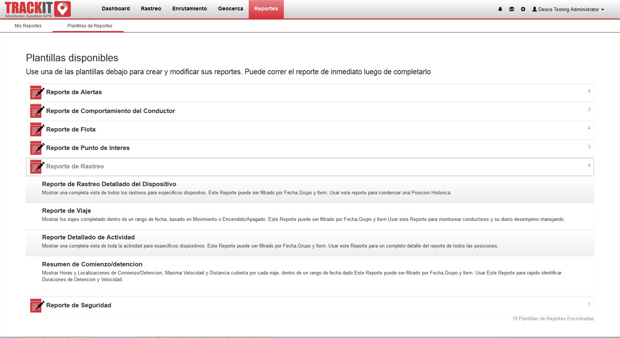This screenshot has height=338, width=620.
Task: Click the Reporte de Seguridad notepad icon
Action: [x=37, y=305]
